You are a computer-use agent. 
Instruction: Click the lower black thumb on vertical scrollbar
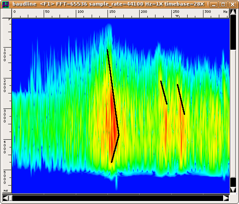[x=233, y=182]
